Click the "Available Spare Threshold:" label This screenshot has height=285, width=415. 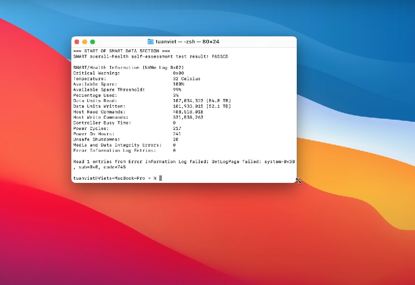pyautogui.click(x=108, y=90)
